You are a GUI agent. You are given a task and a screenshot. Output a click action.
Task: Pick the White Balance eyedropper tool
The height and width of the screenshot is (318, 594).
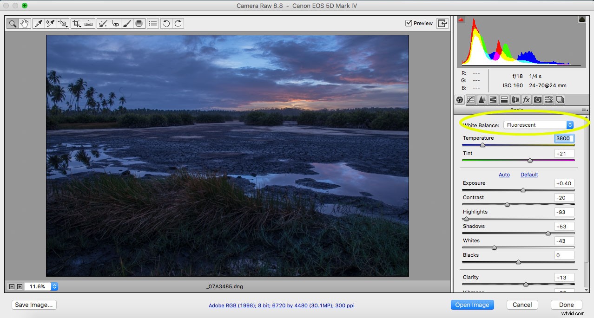[x=38, y=23]
